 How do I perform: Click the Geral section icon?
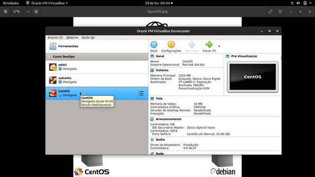point(152,56)
